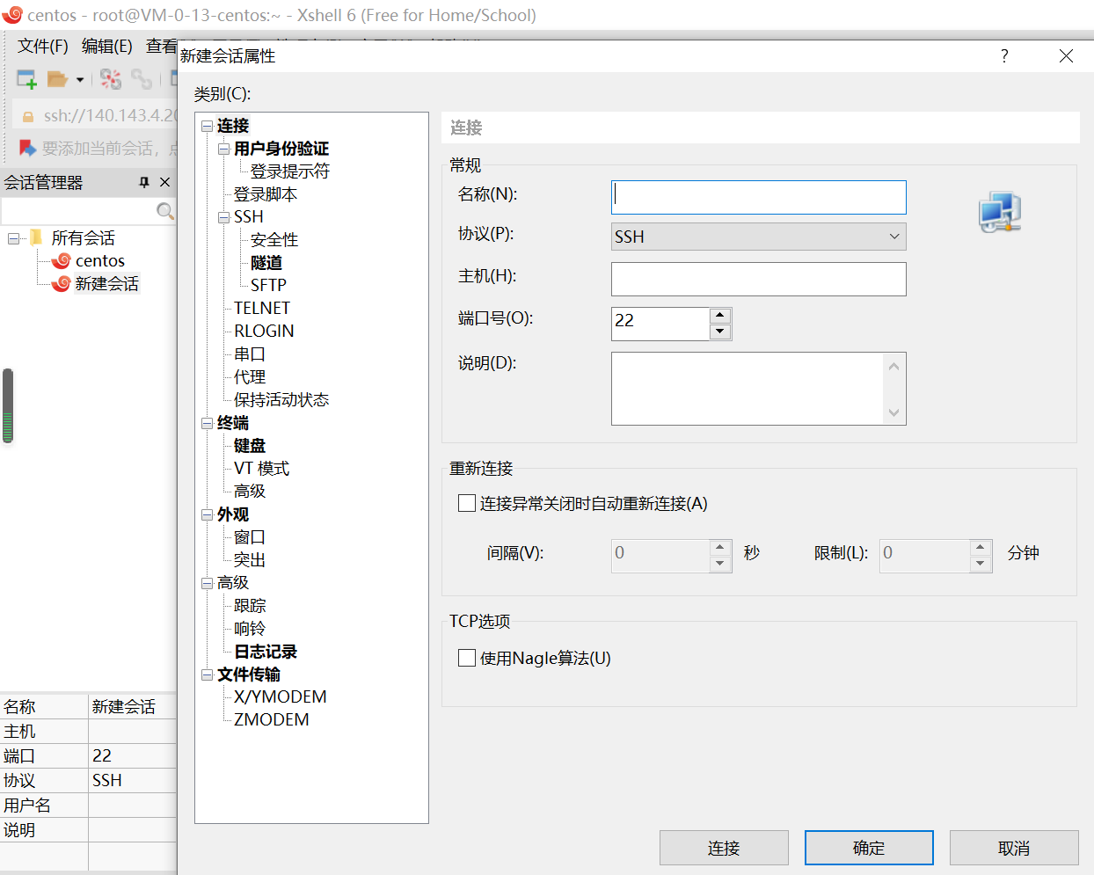Collapse the 高级 category node
This screenshot has width=1094, height=875.
(207, 583)
